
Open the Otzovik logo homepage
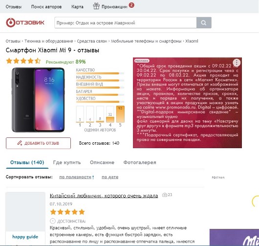(x=25, y=22)
